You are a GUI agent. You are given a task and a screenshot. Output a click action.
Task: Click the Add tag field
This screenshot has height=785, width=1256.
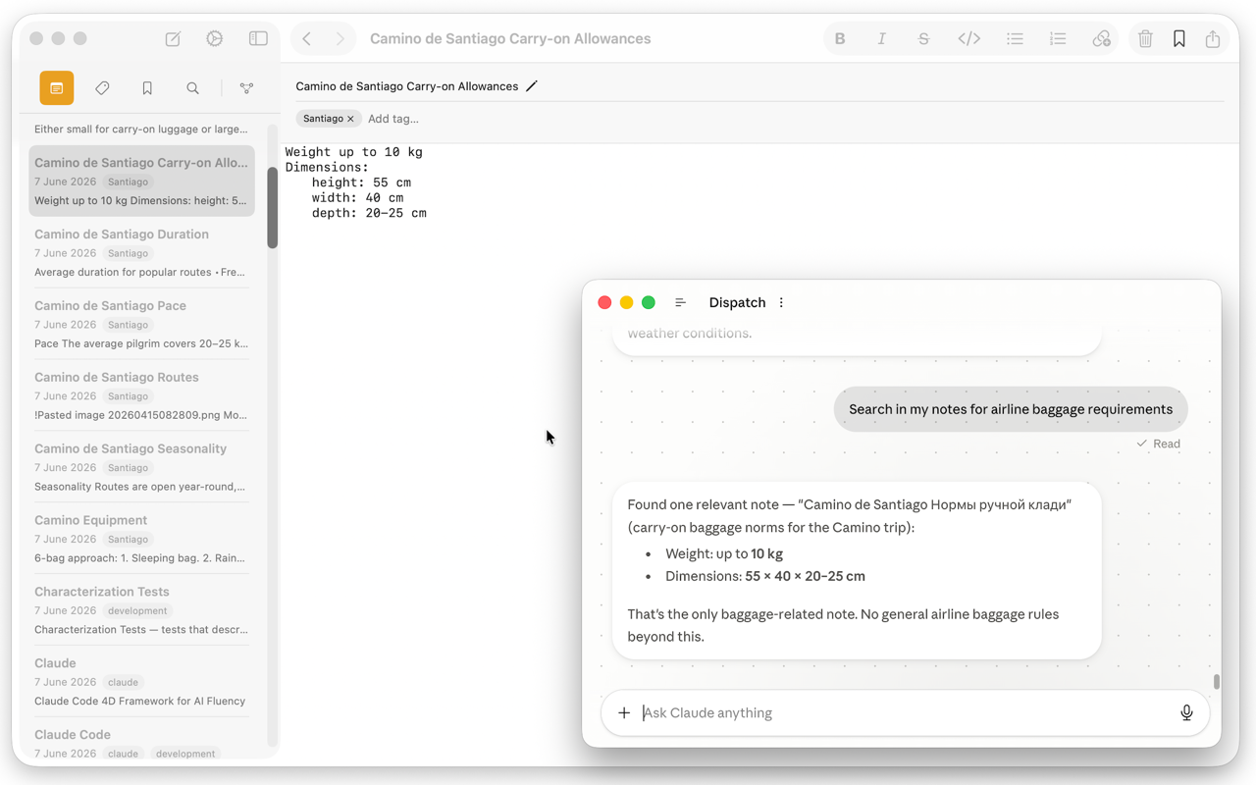(393, 119)
